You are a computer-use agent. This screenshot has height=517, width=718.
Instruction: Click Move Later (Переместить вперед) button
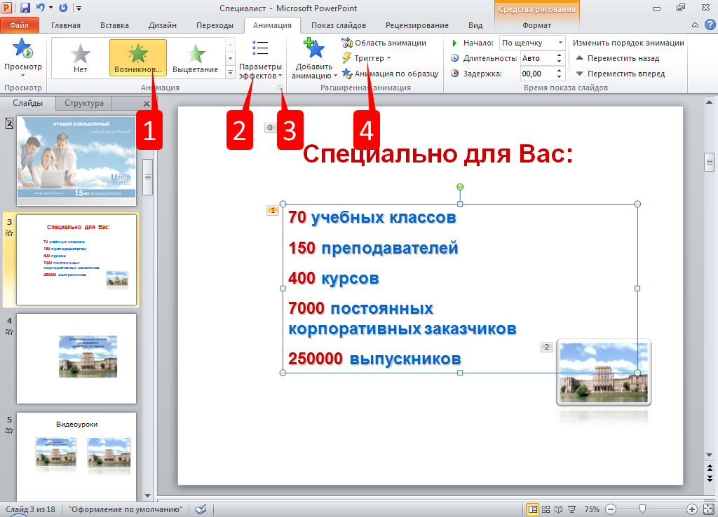pyautogui.click(x=620, y=74)
